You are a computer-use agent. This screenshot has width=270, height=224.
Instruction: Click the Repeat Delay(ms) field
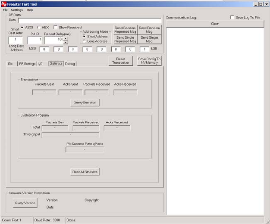point(54,40)
